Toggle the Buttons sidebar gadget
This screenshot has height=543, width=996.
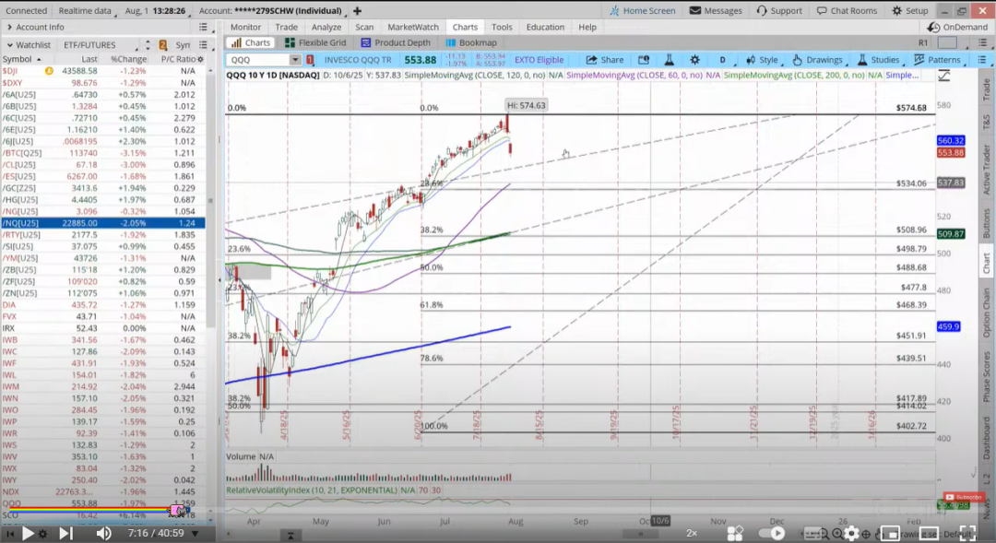987,224
